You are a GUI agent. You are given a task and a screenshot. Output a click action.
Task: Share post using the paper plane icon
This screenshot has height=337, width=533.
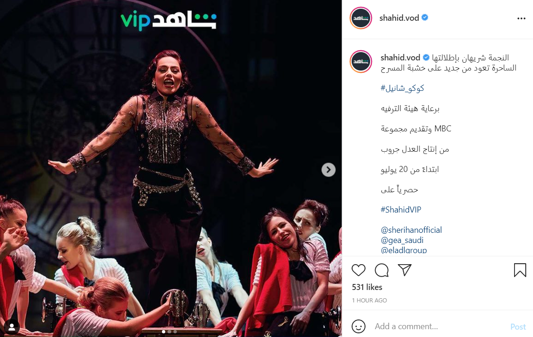coord(405,270)
